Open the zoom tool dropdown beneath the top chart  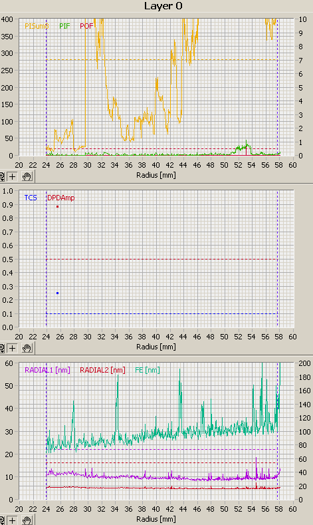pos(2,176)
